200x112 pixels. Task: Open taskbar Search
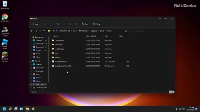pos(10,109)
